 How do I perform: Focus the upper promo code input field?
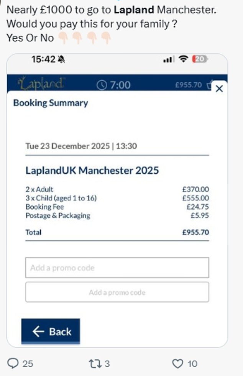[117, 268]
